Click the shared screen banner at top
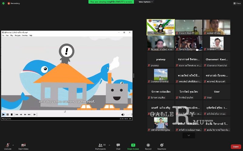The image size is (243, 151). [x=111, y=2]
